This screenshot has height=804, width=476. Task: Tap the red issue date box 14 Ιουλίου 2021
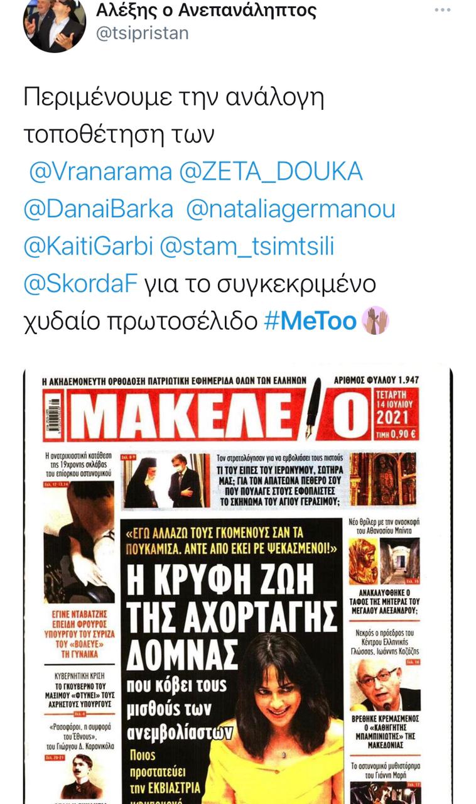click(398, 413)
